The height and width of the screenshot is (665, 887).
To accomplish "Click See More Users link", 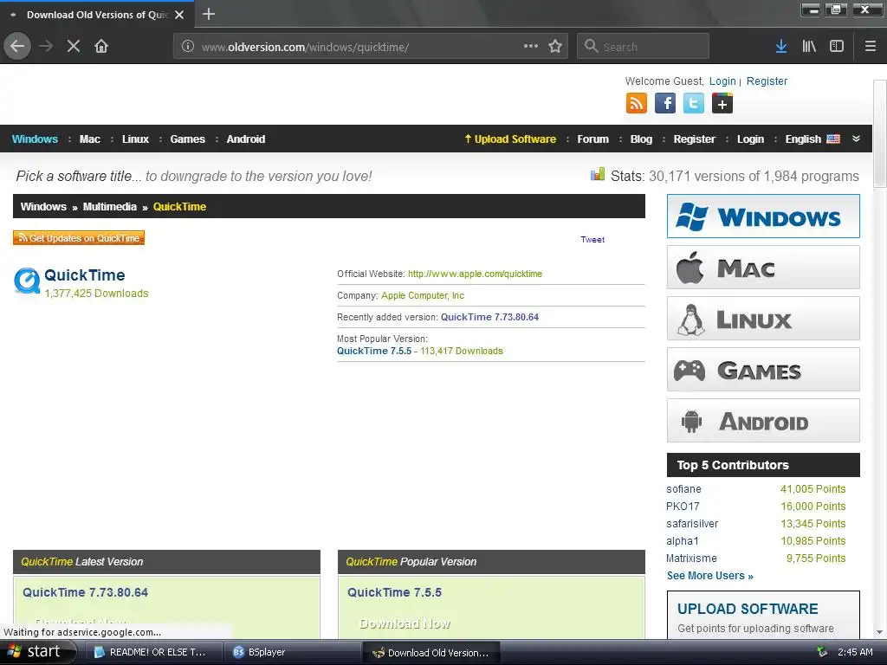I will (x=710, y=576).
